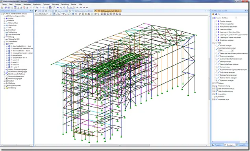Image resolution: width=250 pixels, height=151 pixels.
Task: Click the horizontal scrollbar below the model view
Action: [x=120, y=145]
